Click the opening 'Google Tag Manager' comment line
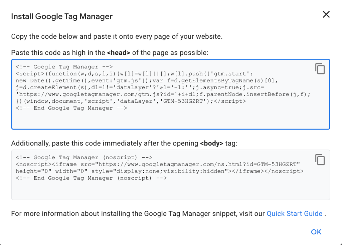This screenshot has height=245, width=342. [x=64, y=67]
